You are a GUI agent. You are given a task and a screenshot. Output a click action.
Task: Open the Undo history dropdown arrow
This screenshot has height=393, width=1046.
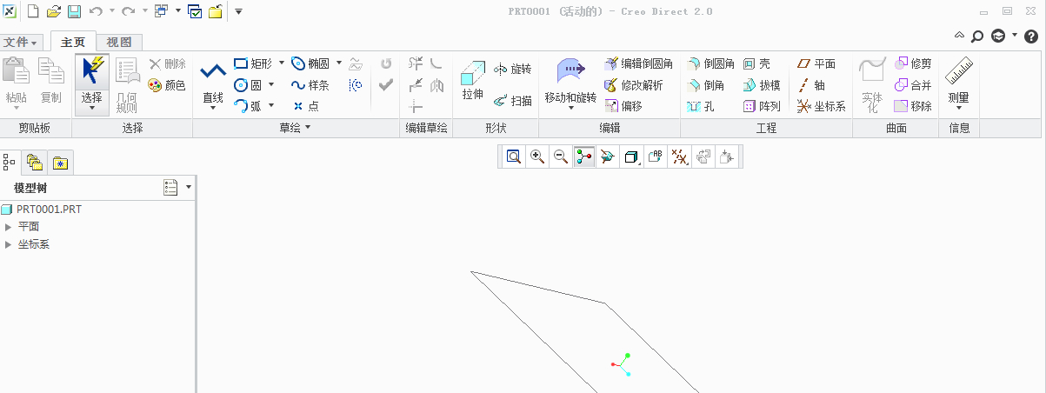tap(112, 11)
